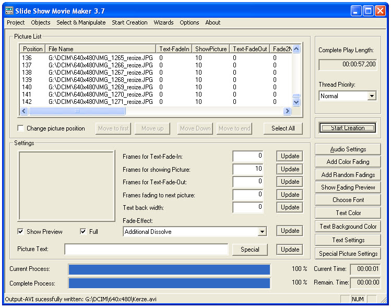Open Text Settings
391x308 pixels.
[348, 240]
